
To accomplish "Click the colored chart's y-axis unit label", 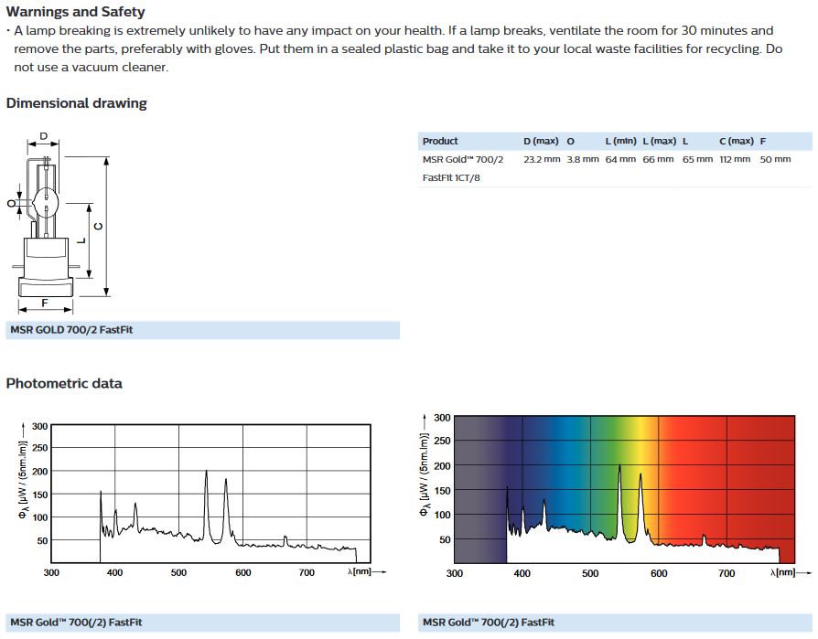I will 425,474.
